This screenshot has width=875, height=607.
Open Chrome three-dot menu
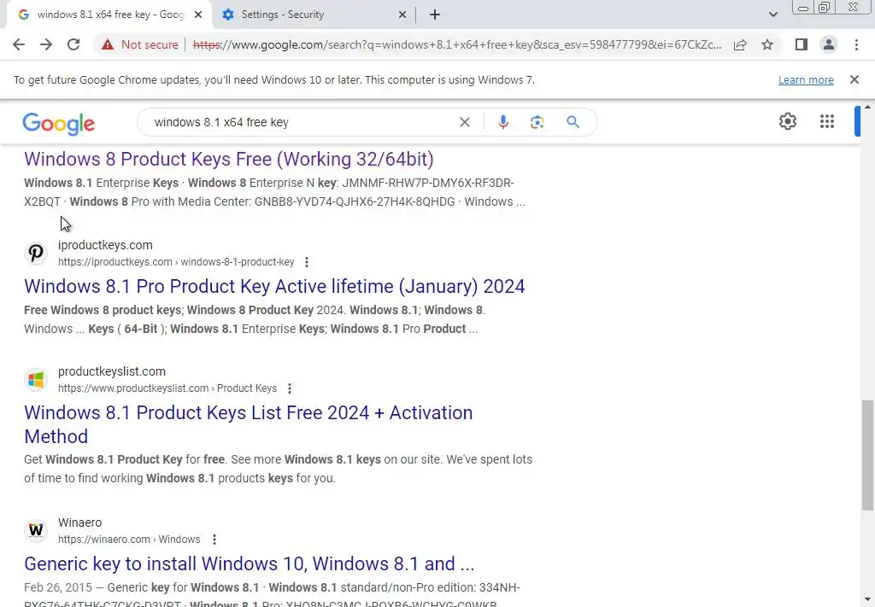[x=856, y=44]
